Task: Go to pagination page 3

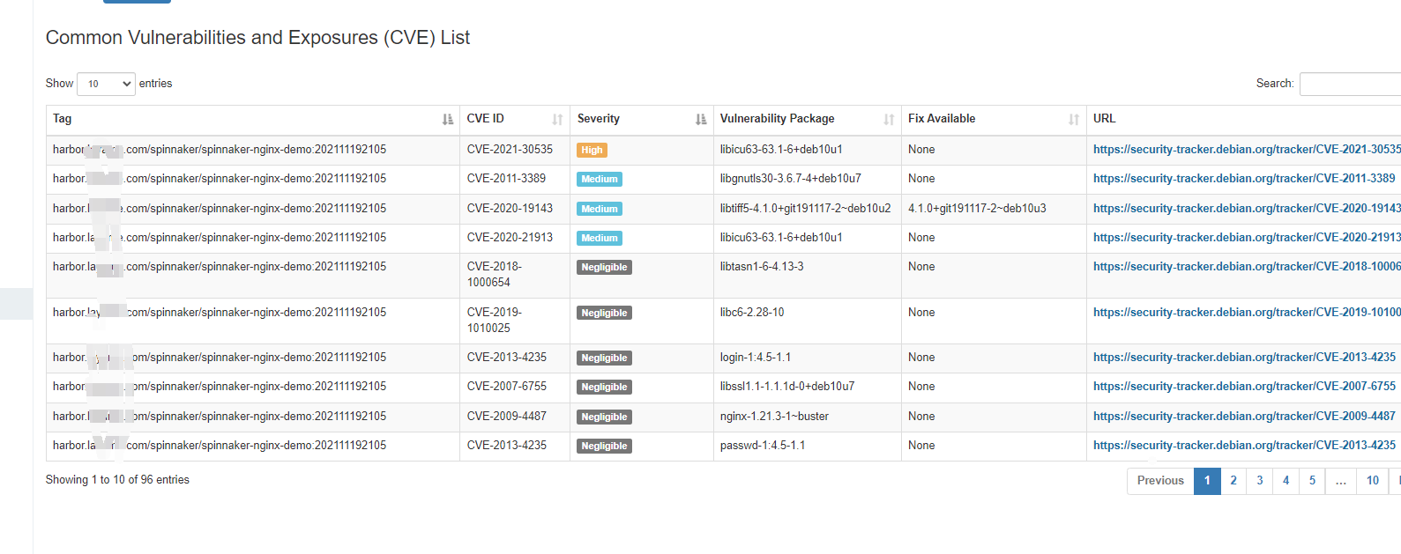Action: coord(1260,481)
